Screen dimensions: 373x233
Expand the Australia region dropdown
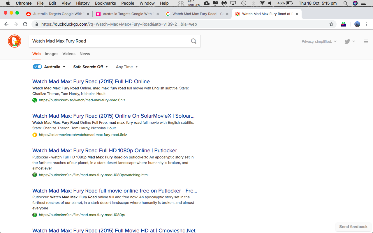[x=55, y=67]
